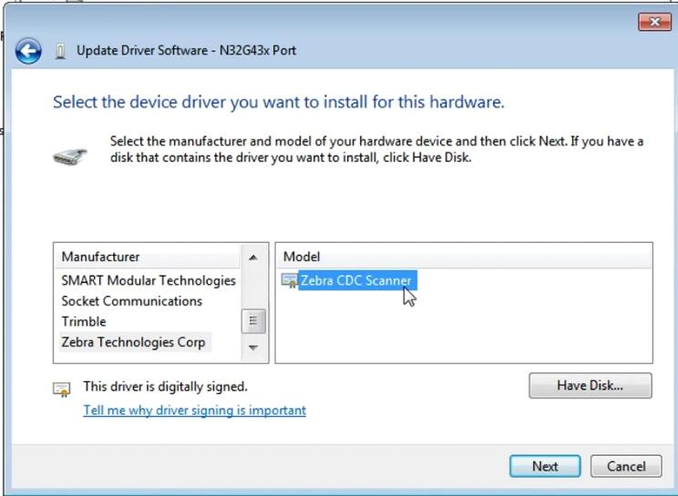The height and width of the screenshot is (496, 678).
Task: Select SMART Modular Technologies manufacturer
Action: [149, 280]
